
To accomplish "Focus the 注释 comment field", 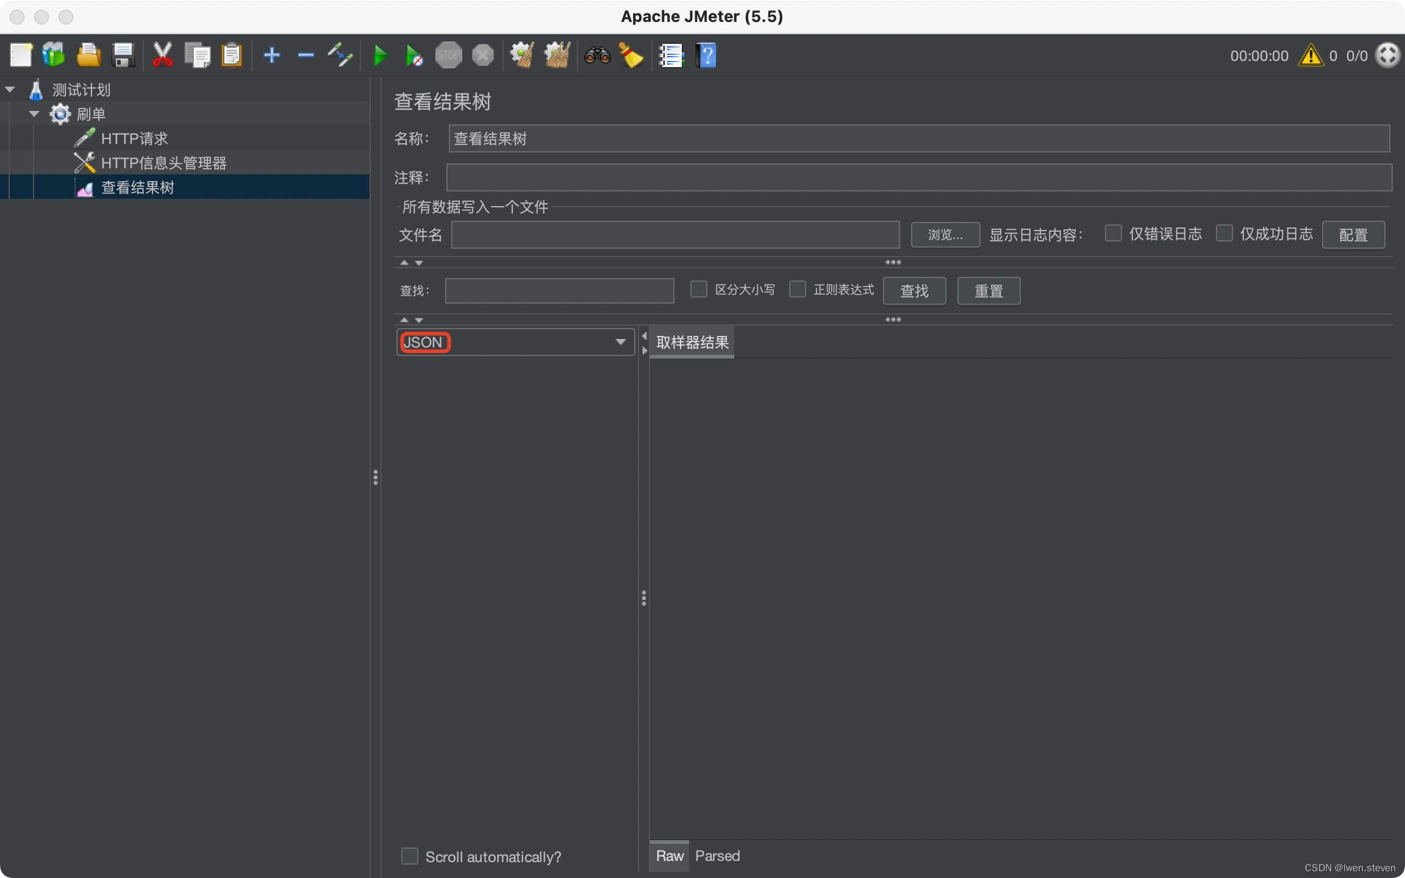I will [919, 177].
